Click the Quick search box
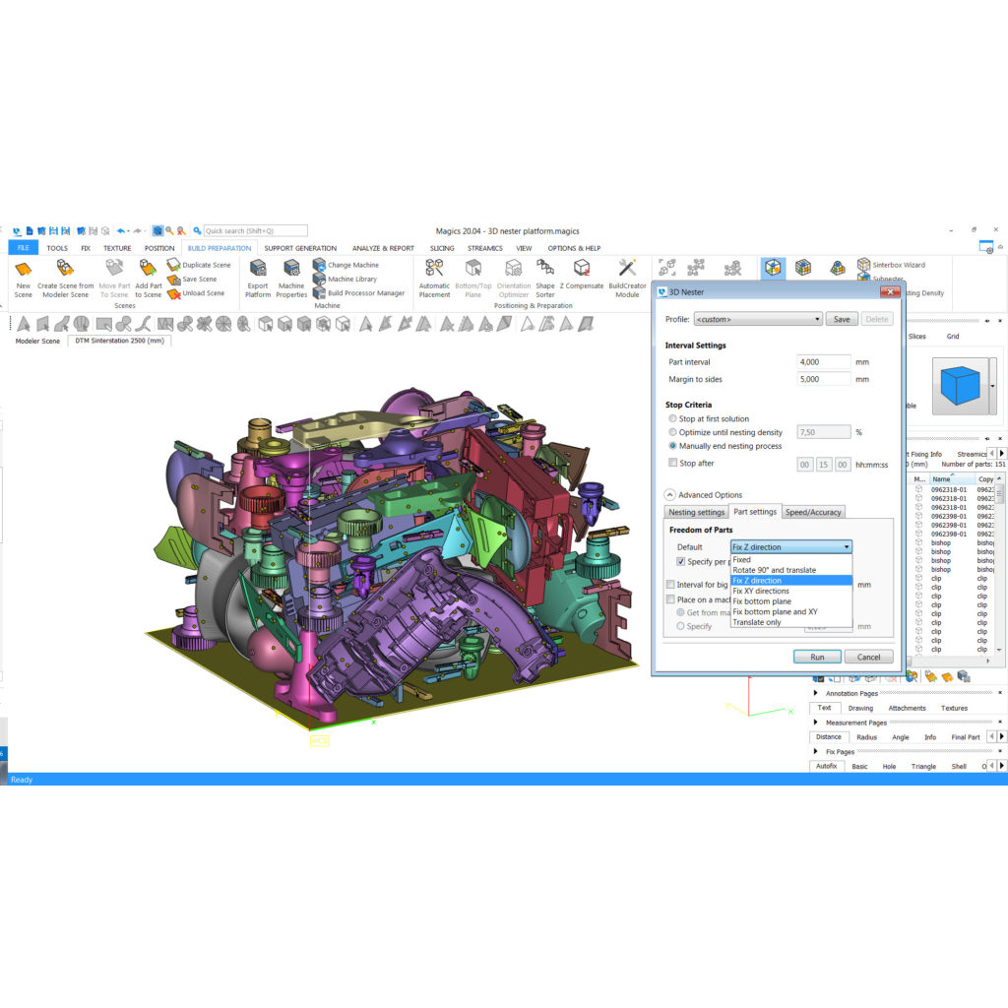1008x1008 pixels. 255,230
